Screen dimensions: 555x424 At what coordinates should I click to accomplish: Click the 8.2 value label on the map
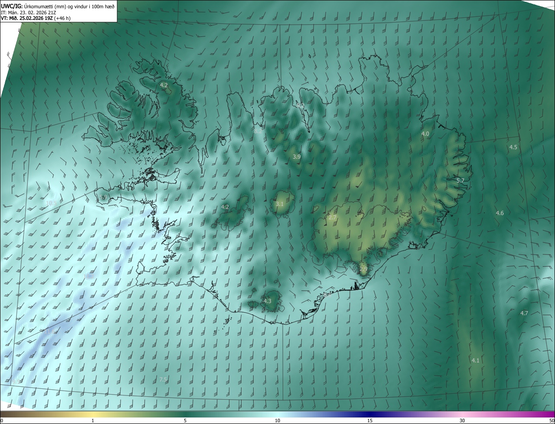point(258,130)
